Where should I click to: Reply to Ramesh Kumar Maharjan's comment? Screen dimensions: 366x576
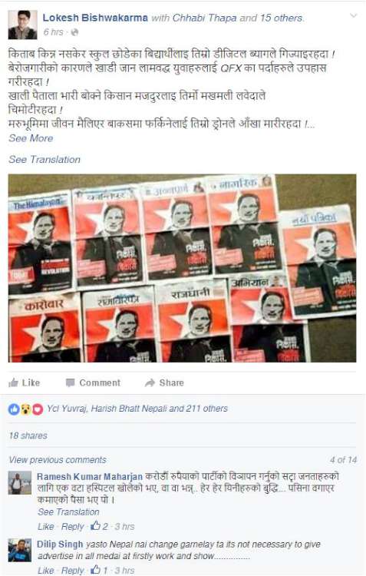pyautogui.click(x=72, y=526)
